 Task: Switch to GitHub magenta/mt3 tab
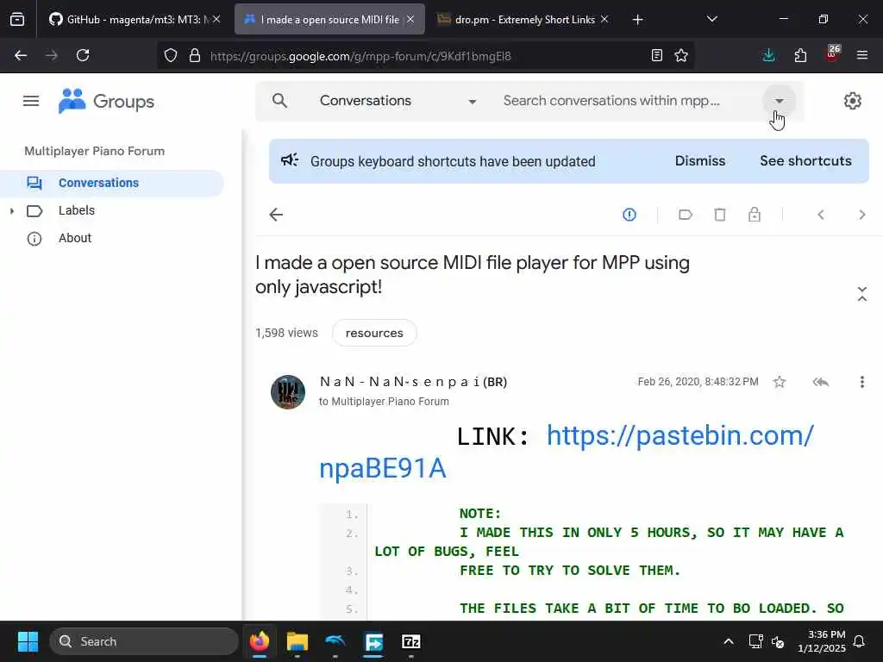(132, 20)
